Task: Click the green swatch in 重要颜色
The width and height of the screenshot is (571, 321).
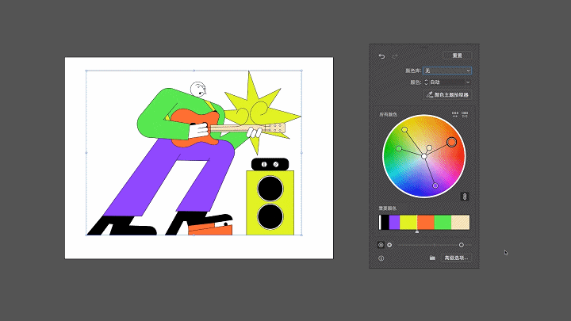Action: [443, 223]
